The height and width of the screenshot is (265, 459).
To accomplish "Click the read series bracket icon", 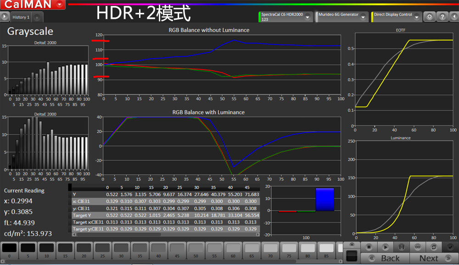I will pos(401,247).
